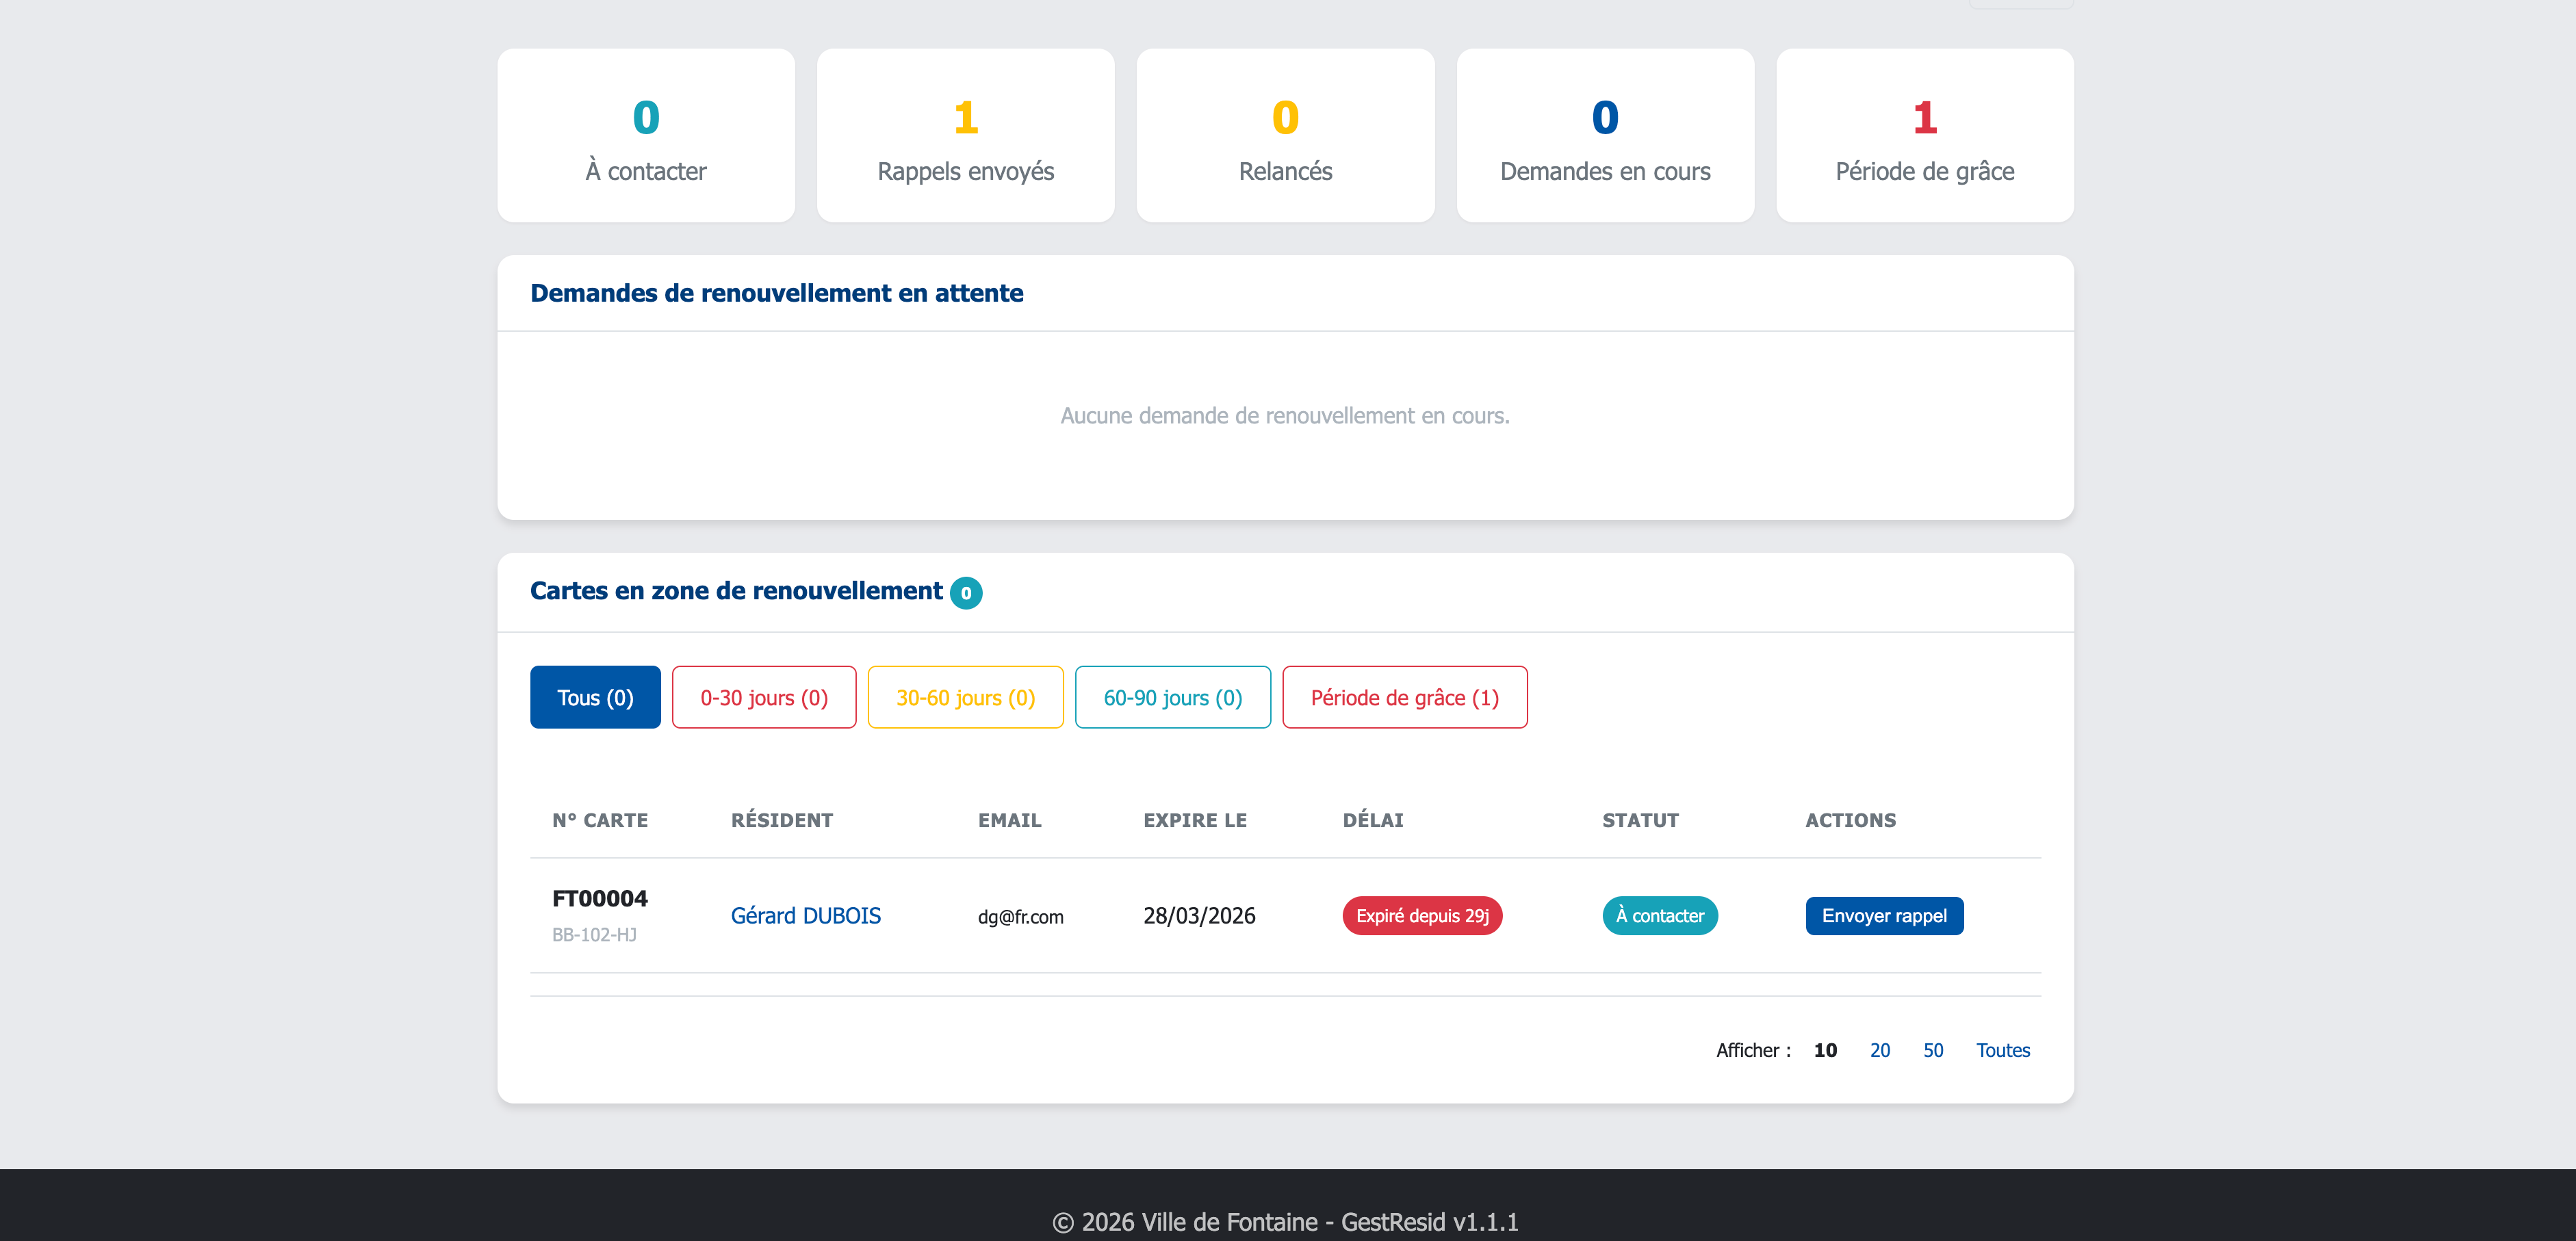Show Période de grâce (1) filter
The height and width of the screenshot is (1241, 2576).
pyautogui.click(x=1404, y=697)
